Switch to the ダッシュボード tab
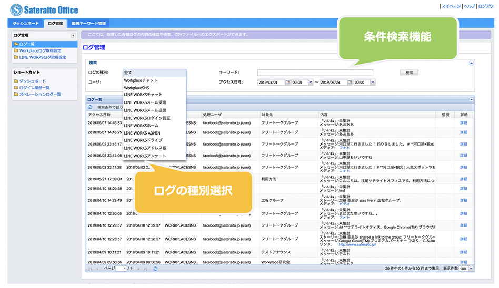 tap(25, 24)
